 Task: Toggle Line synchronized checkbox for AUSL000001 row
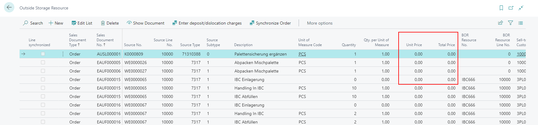tap(43, 54)
